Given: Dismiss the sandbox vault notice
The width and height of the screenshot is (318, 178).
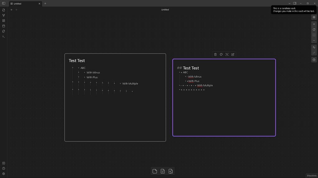Looking at the screenshot, I should point(293,10).
